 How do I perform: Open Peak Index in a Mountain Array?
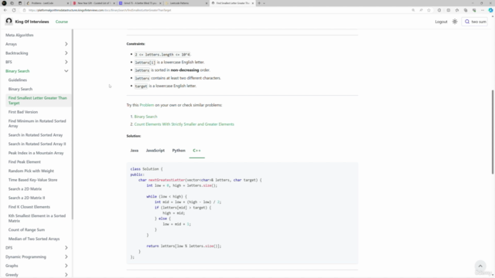point(36,153)
